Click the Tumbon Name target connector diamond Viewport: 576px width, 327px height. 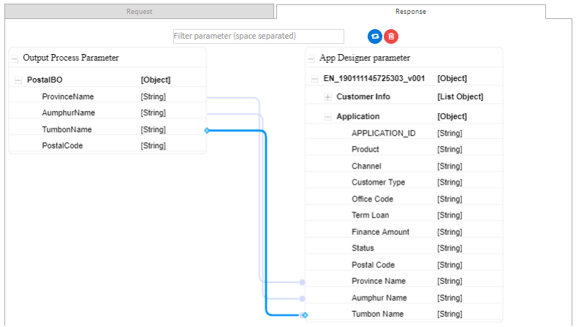pos(305,315)
